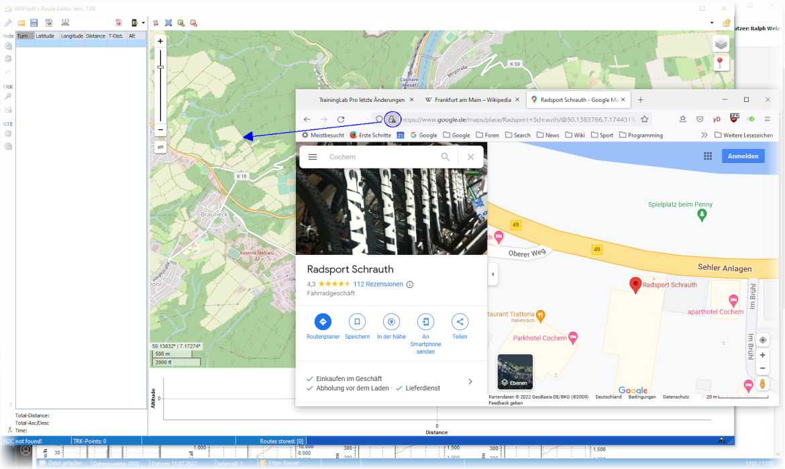
Task: Select the Turn column header
Action: [25, 36]
